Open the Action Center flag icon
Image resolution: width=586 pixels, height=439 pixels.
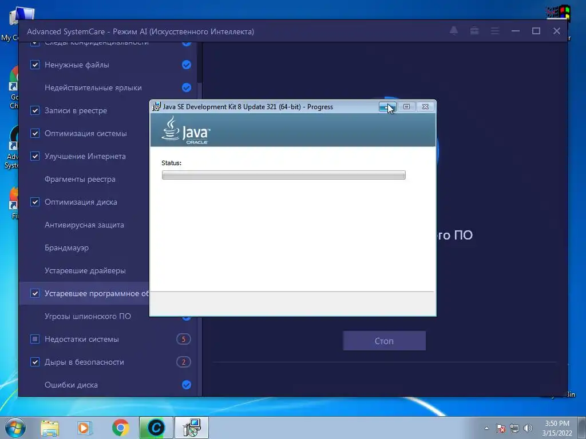coord(501,428)
